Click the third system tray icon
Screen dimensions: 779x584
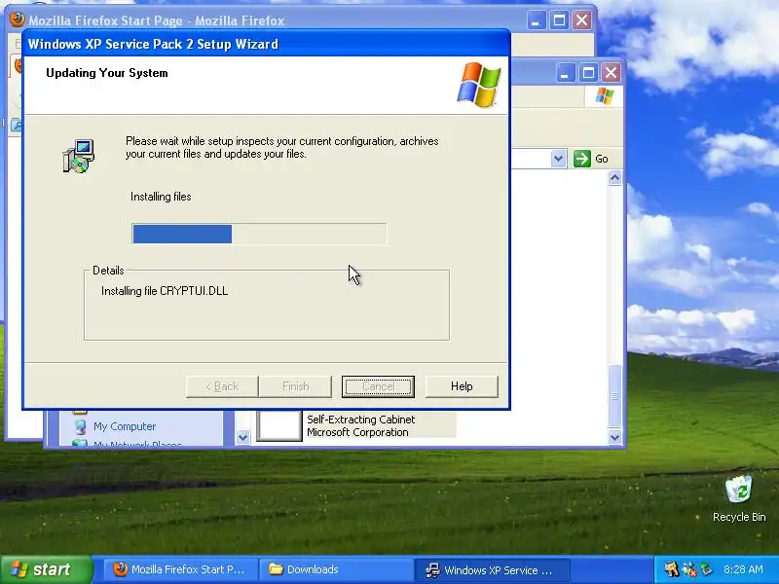tap(706, 569)
